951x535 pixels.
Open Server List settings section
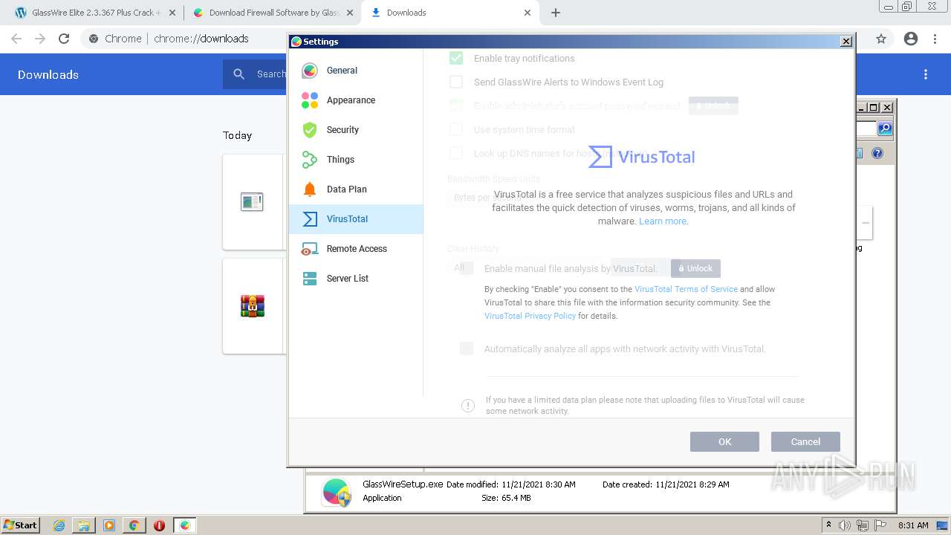(356, 279)
